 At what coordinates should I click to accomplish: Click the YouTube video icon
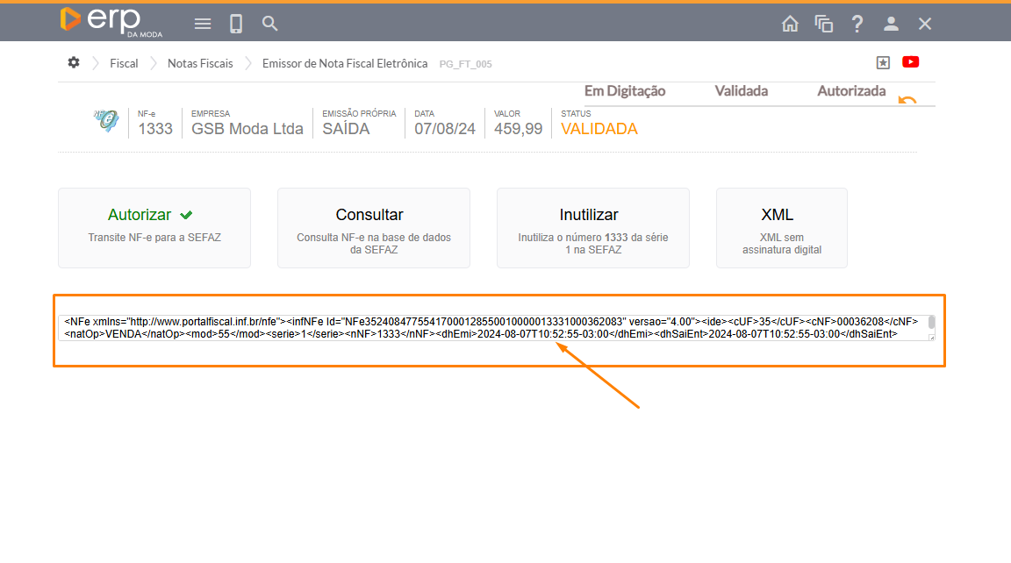pyautogui.click(x=910, y=62)
